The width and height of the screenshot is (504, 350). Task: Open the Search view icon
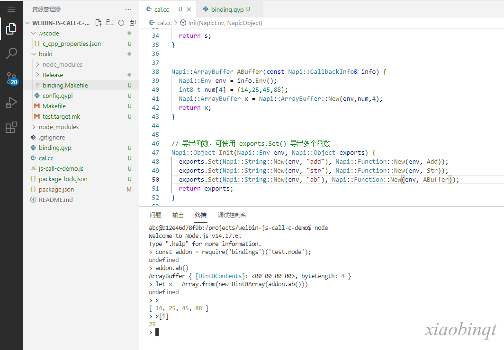[11, 53]
